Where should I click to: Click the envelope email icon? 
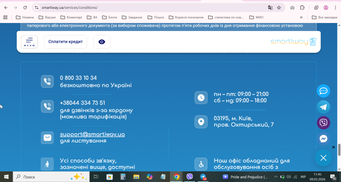click(x=47, y=138)
